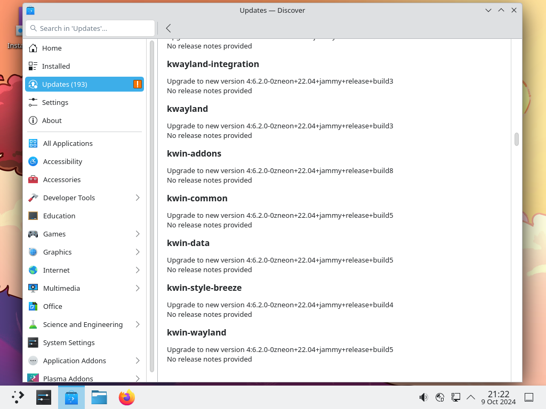The width and height of the screenshot is (546, 409).
Task: Browse the Accessibility category
Action: pos(84,161)
